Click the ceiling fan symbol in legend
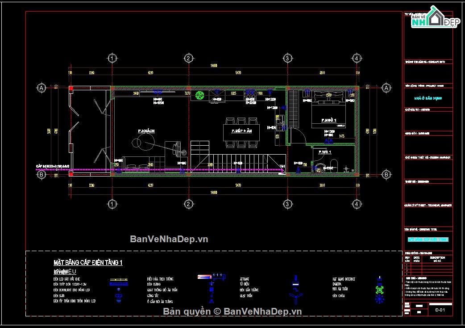Viewport: 465px width, 328px height. [x=296, y=297]
